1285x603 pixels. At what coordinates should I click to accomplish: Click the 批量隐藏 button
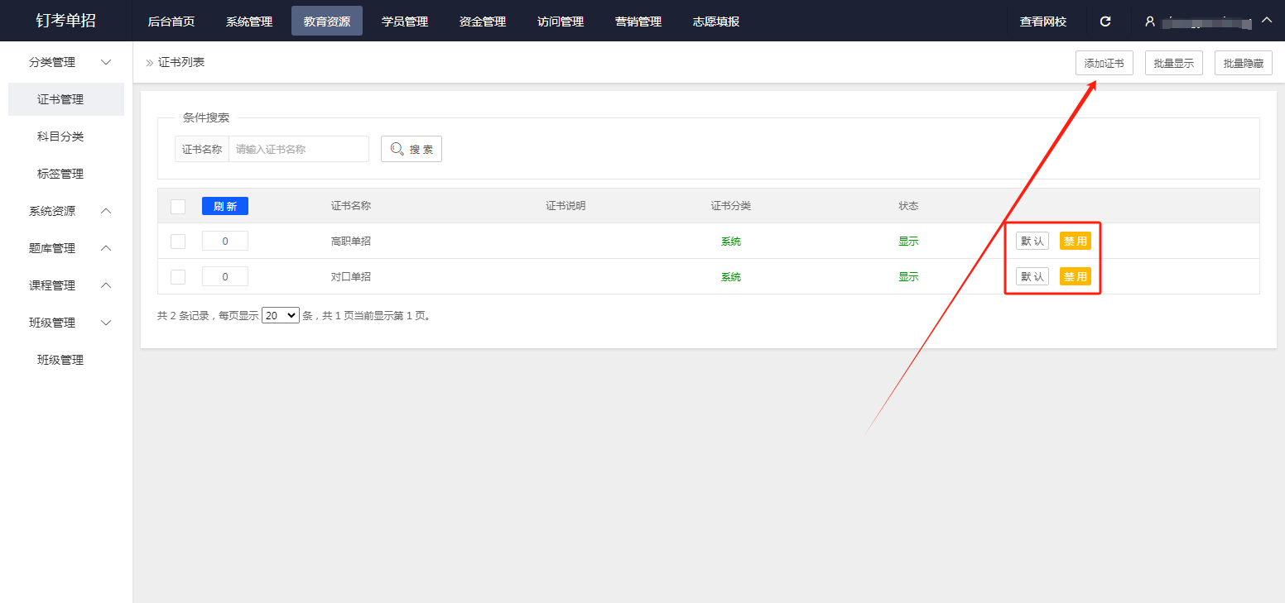[1244, 63]
